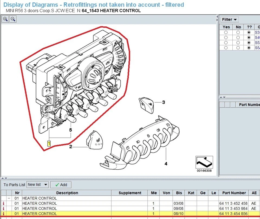Select No radio for third option row
This screenshot has height=219, width=260.
(x=238, y=43)
